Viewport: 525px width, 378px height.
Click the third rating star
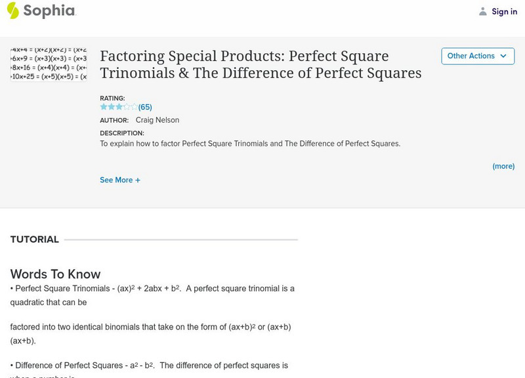point(119,106)
